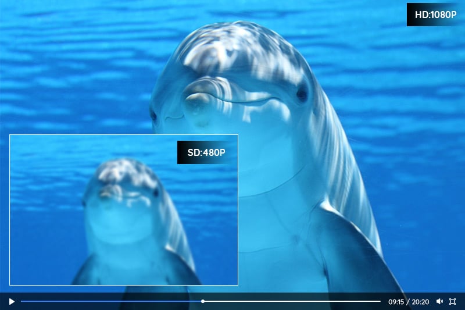Seek in the unplayed part of the progress bar

coord(292,301)
